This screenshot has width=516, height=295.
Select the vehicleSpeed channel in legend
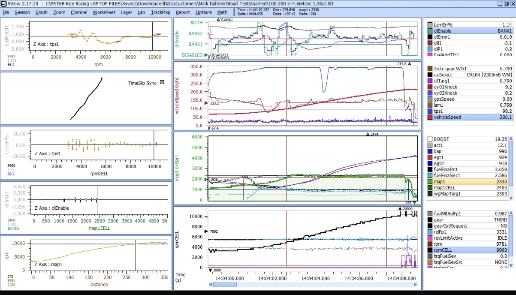[448, 117]
